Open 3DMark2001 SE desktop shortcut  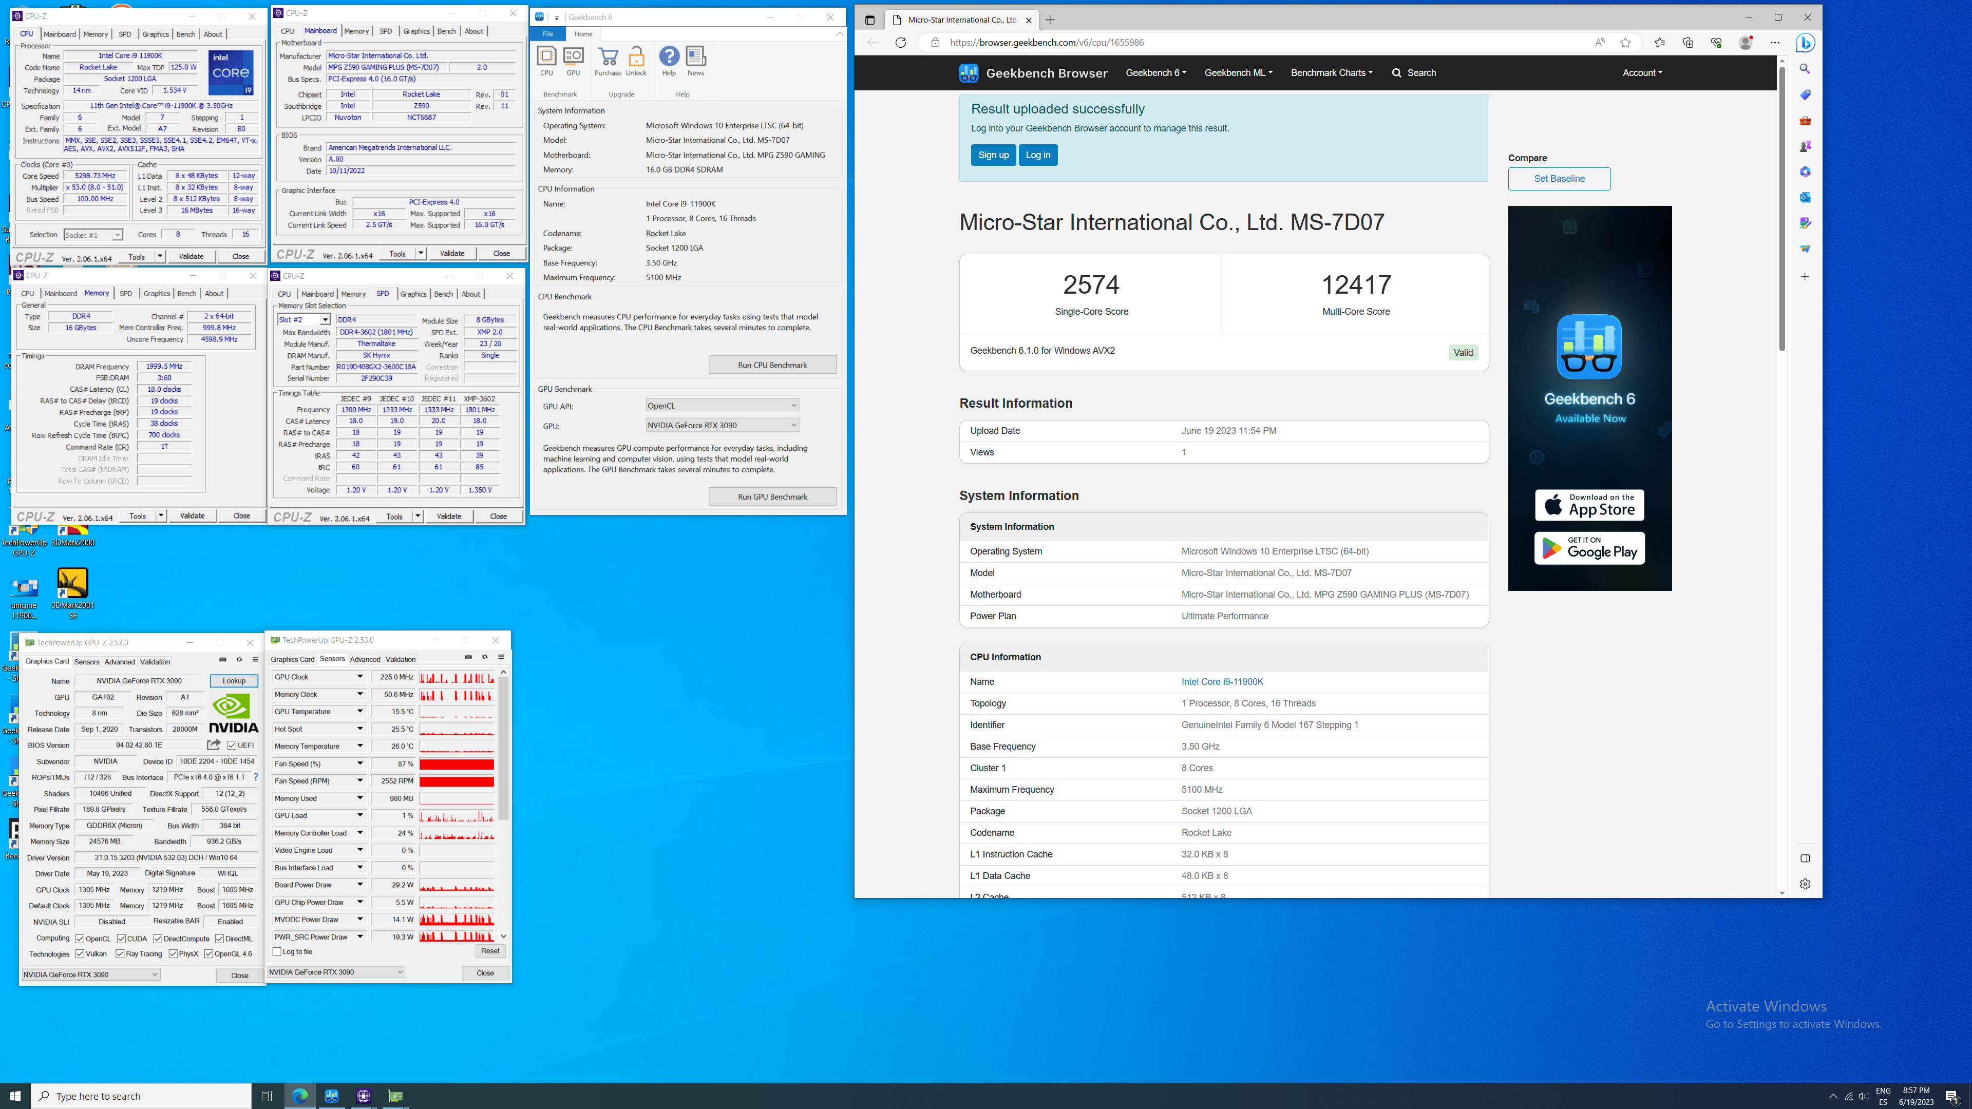[x=73, y=593]
